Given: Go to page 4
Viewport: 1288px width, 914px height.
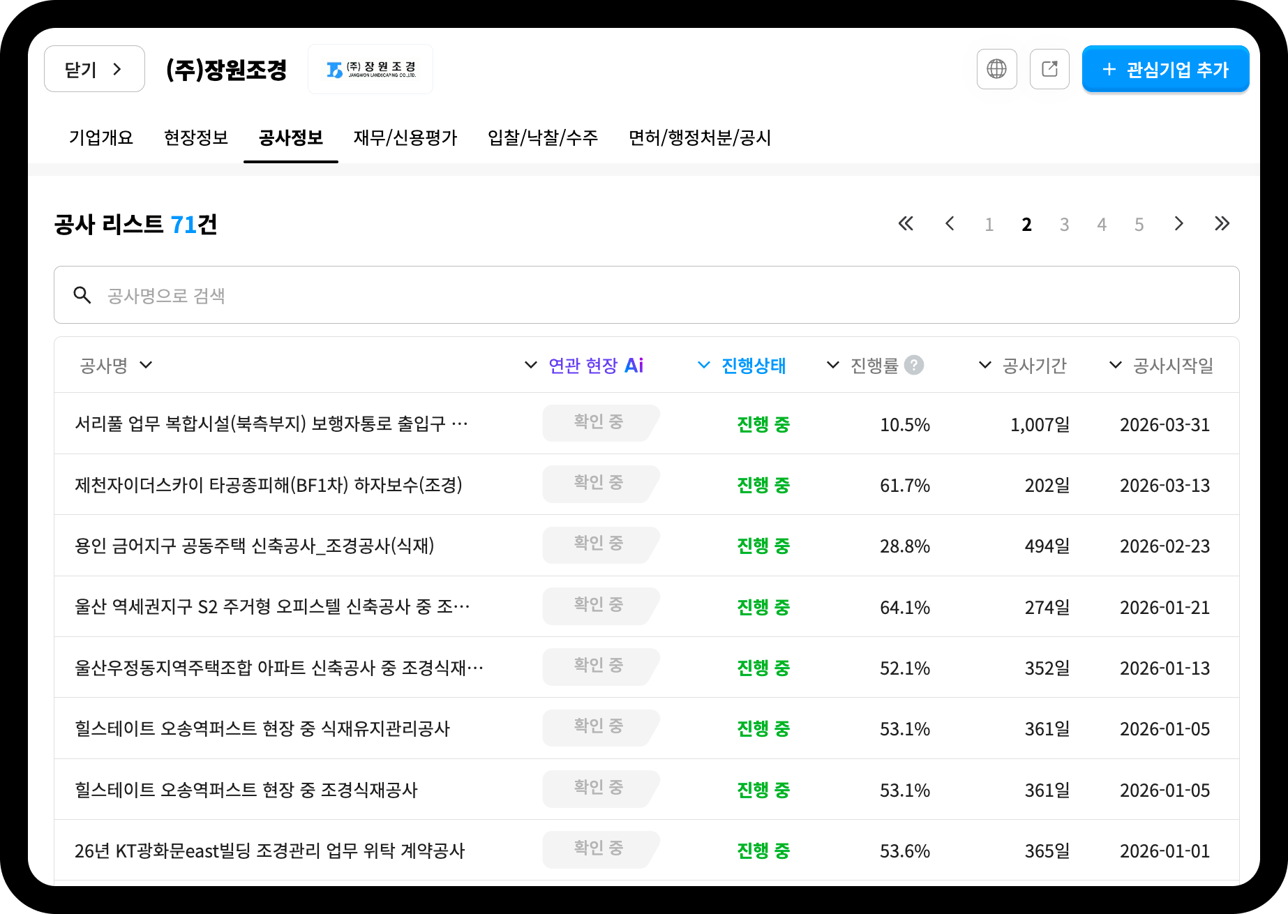Looking at the screenshot, I should click(x=1102, y=225).
